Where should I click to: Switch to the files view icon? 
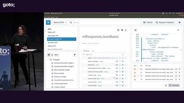tap(52, 55)
